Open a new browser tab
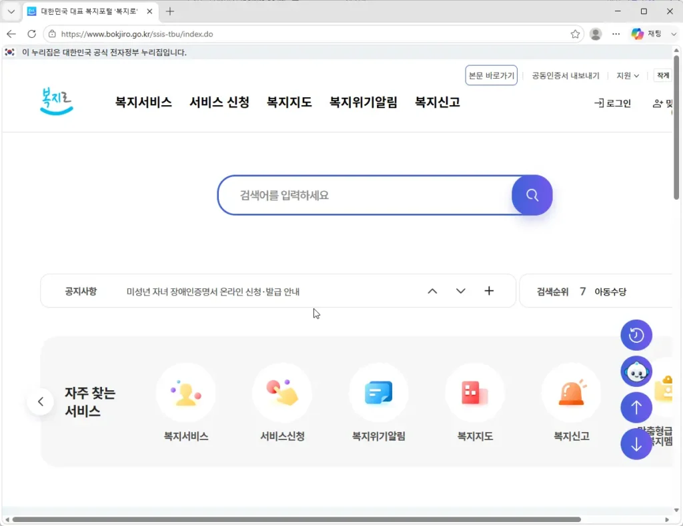 [x=170, y=12]
